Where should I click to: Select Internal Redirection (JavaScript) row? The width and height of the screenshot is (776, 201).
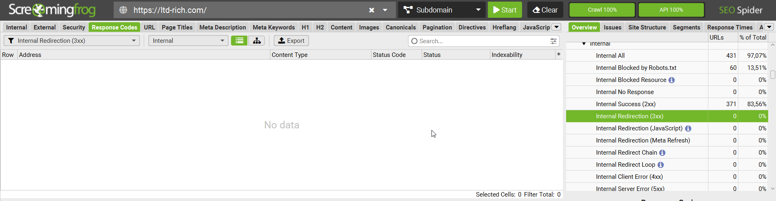(x=666, y=128)
